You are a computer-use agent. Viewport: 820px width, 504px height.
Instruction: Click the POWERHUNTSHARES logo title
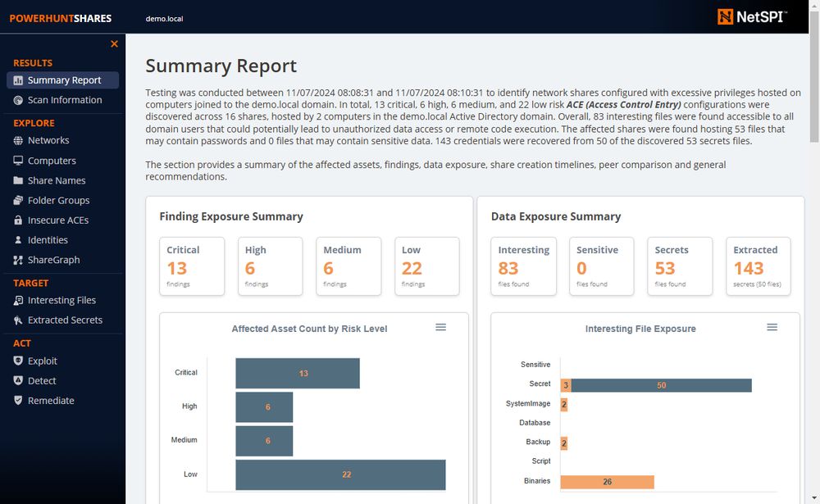click(61, 18)
